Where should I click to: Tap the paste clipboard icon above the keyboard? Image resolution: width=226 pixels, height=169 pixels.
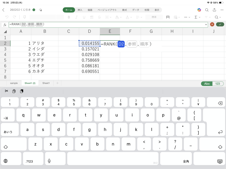tap(21, 91)
